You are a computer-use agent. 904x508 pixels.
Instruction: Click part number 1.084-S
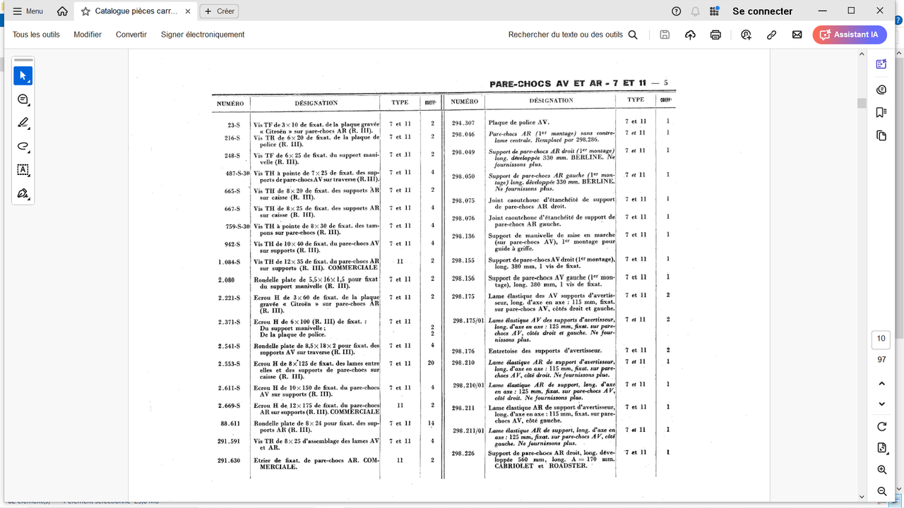click(230, 262)
